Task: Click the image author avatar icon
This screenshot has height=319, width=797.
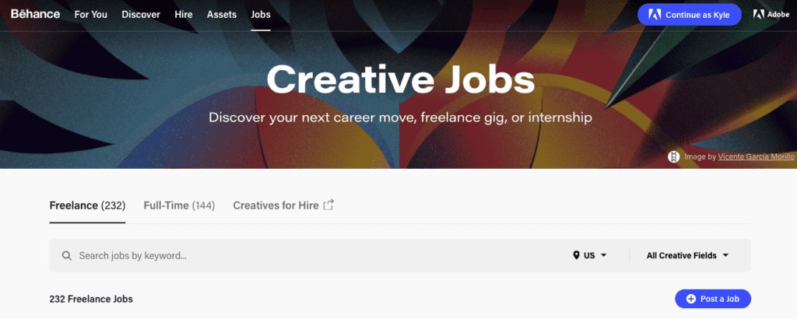Action: (674, 156)
